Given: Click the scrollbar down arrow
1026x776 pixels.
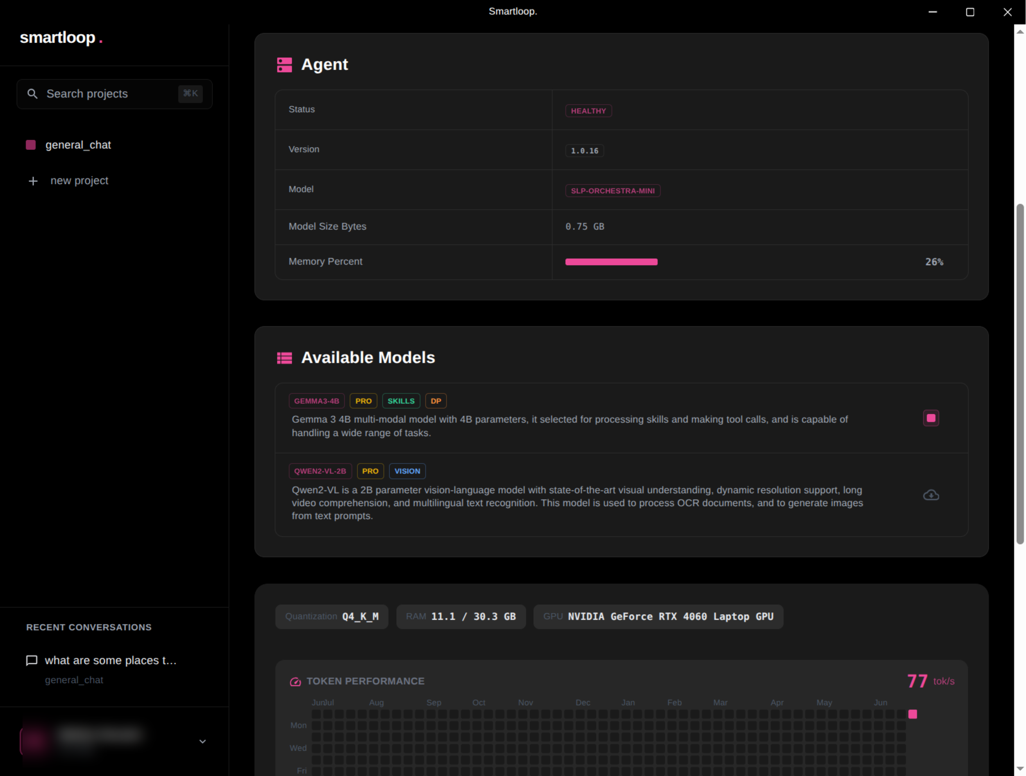Looking at the screenshot, I should click(1019, 769).
